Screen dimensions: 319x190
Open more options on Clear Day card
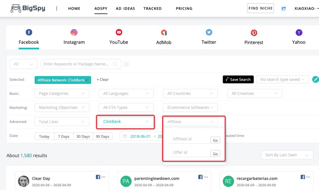[x=103, y=177]
